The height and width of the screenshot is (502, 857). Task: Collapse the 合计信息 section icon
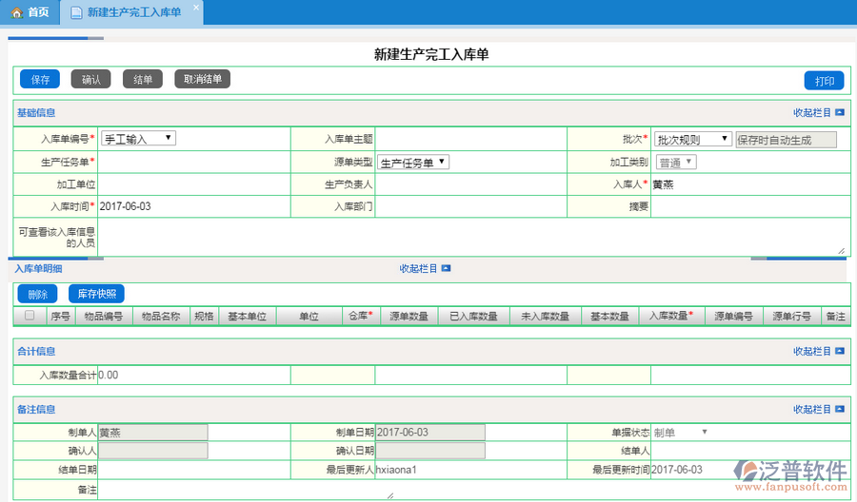click(839, 351)
